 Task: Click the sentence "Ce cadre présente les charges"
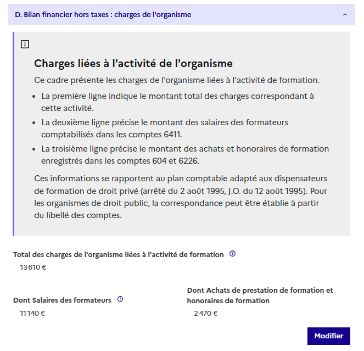pyautogui.click(x=176, y=80)
